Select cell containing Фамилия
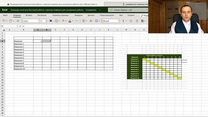208x117 pixels. tap(24, 41)
